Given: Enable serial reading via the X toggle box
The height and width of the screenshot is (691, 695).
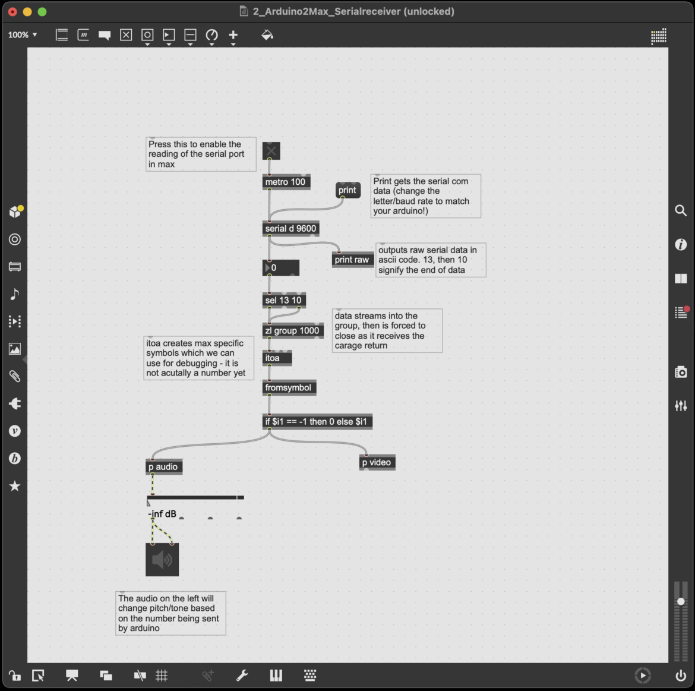Looking at the screenshot, I should [x=271, y=151].
